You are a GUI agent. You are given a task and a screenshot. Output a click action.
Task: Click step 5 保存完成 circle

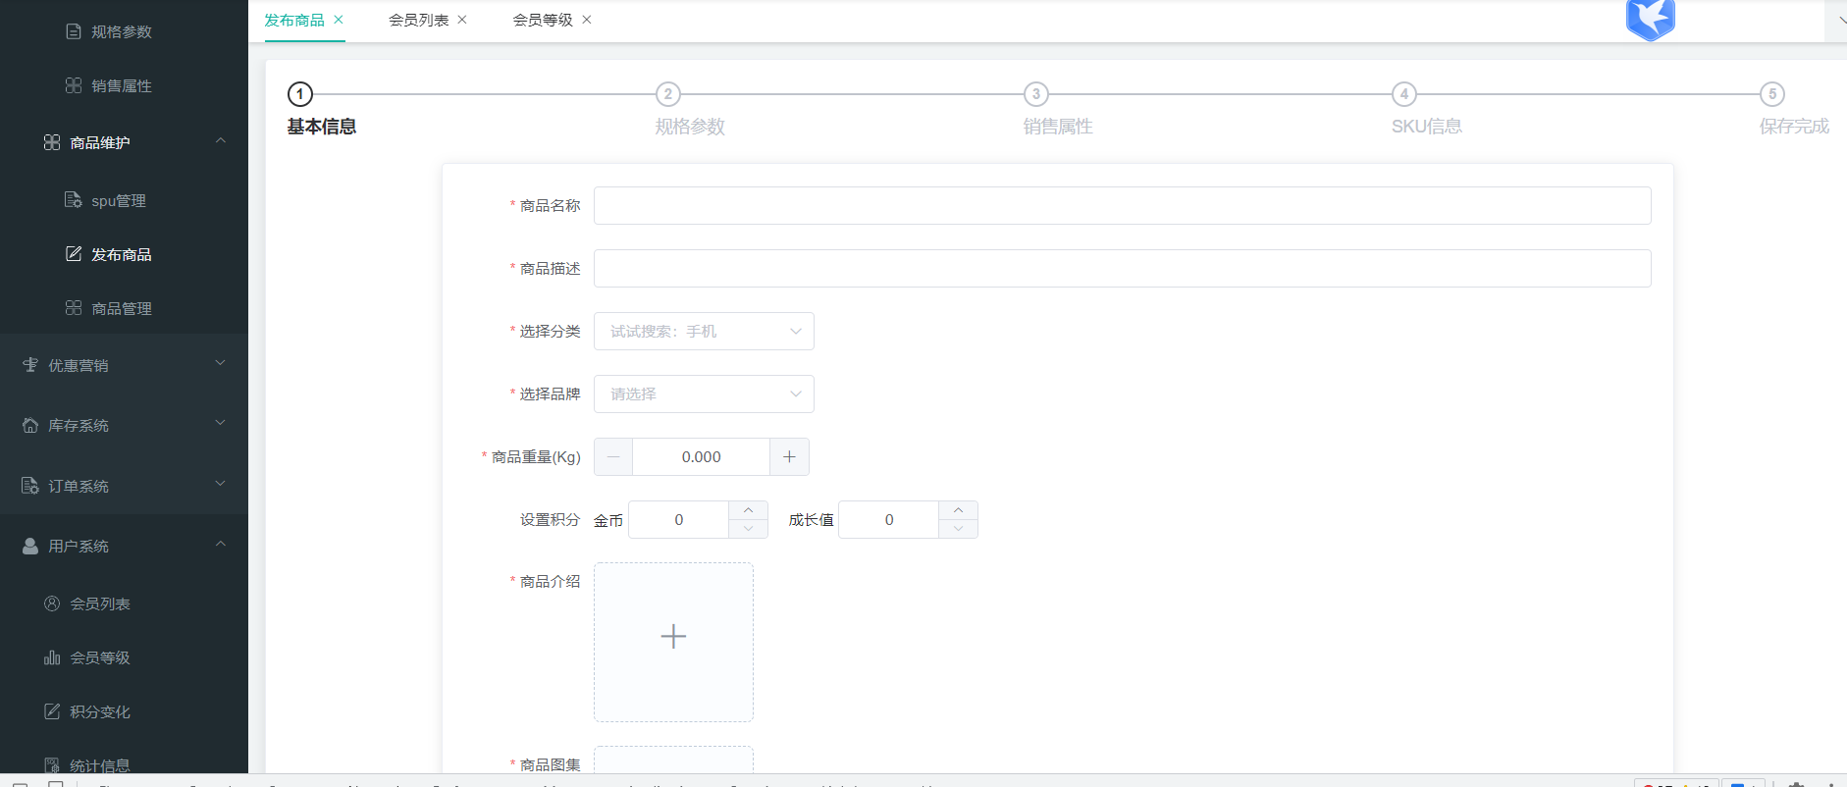tap(1772, 94)
